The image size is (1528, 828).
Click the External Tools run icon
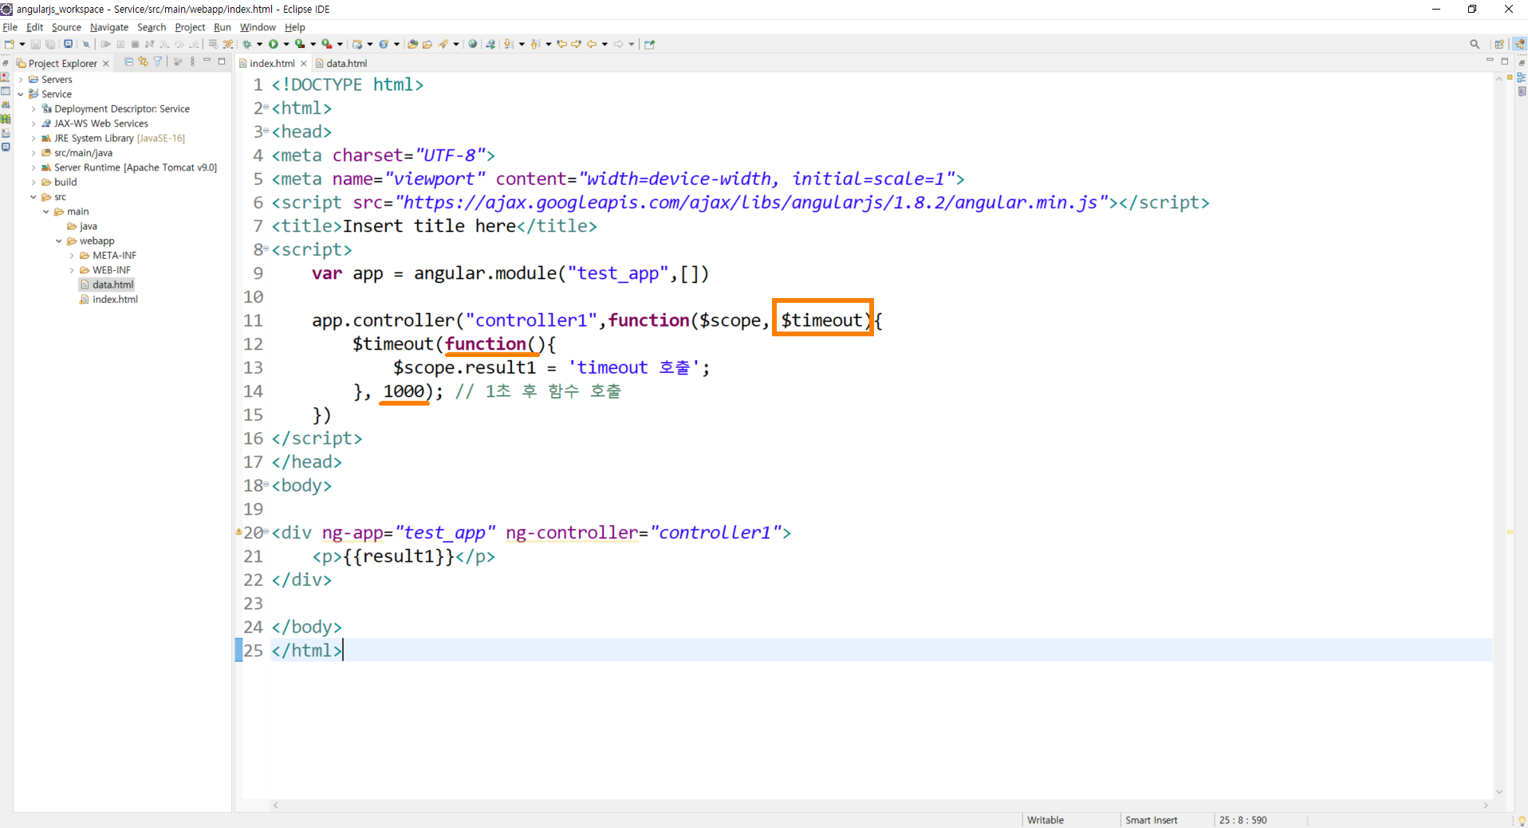point(327,44)
